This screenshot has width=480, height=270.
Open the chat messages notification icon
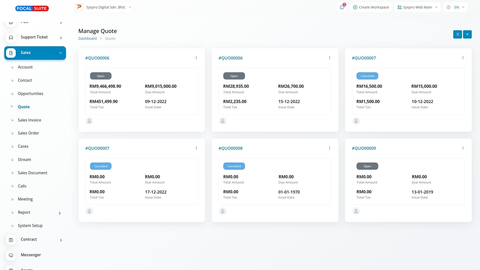click(342, 7)
